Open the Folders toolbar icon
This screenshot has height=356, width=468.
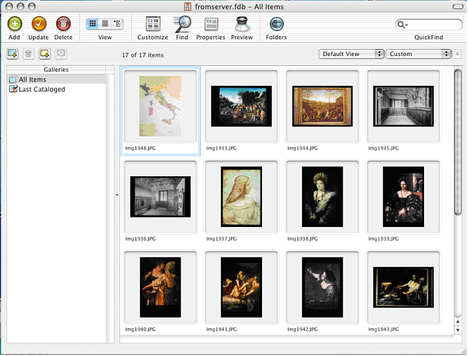276,25
